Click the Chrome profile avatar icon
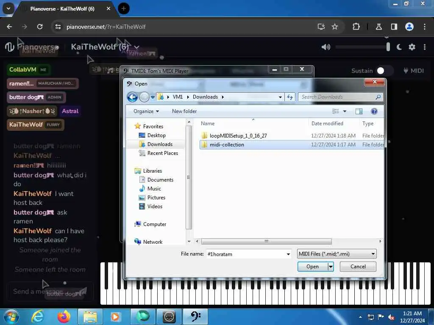This screenshot has height=325, width=434. (409, 27)
